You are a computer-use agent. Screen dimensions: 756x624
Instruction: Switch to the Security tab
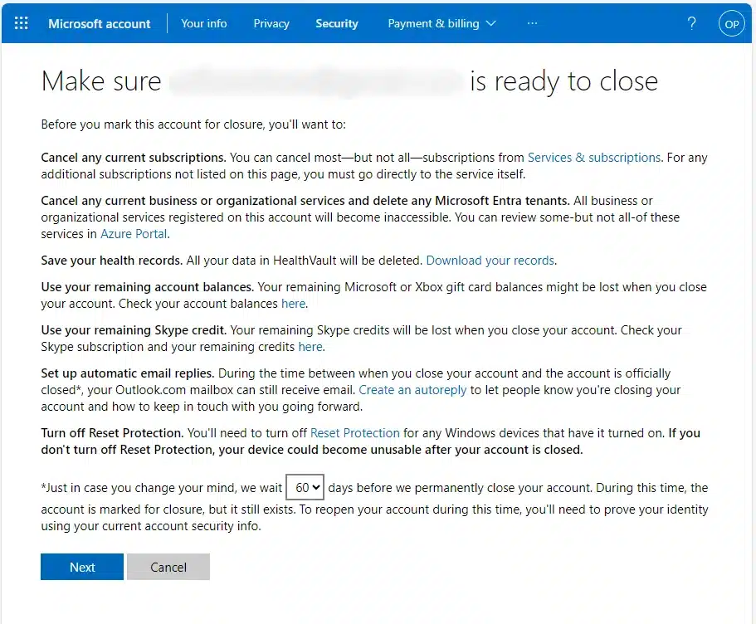pos(337,23)
